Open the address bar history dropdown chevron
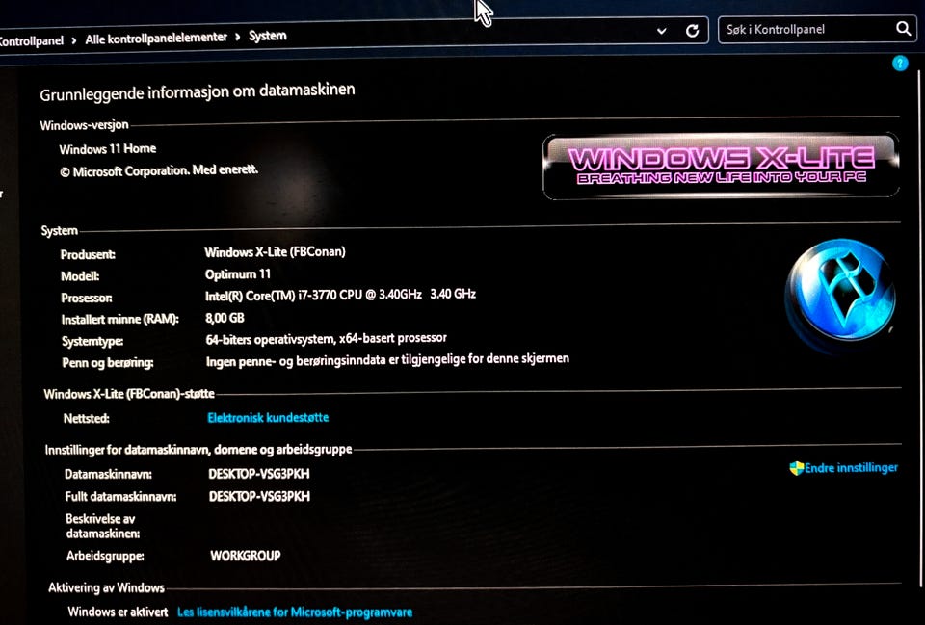Viewport: 925px width, 625px height. tap(662, 31)
